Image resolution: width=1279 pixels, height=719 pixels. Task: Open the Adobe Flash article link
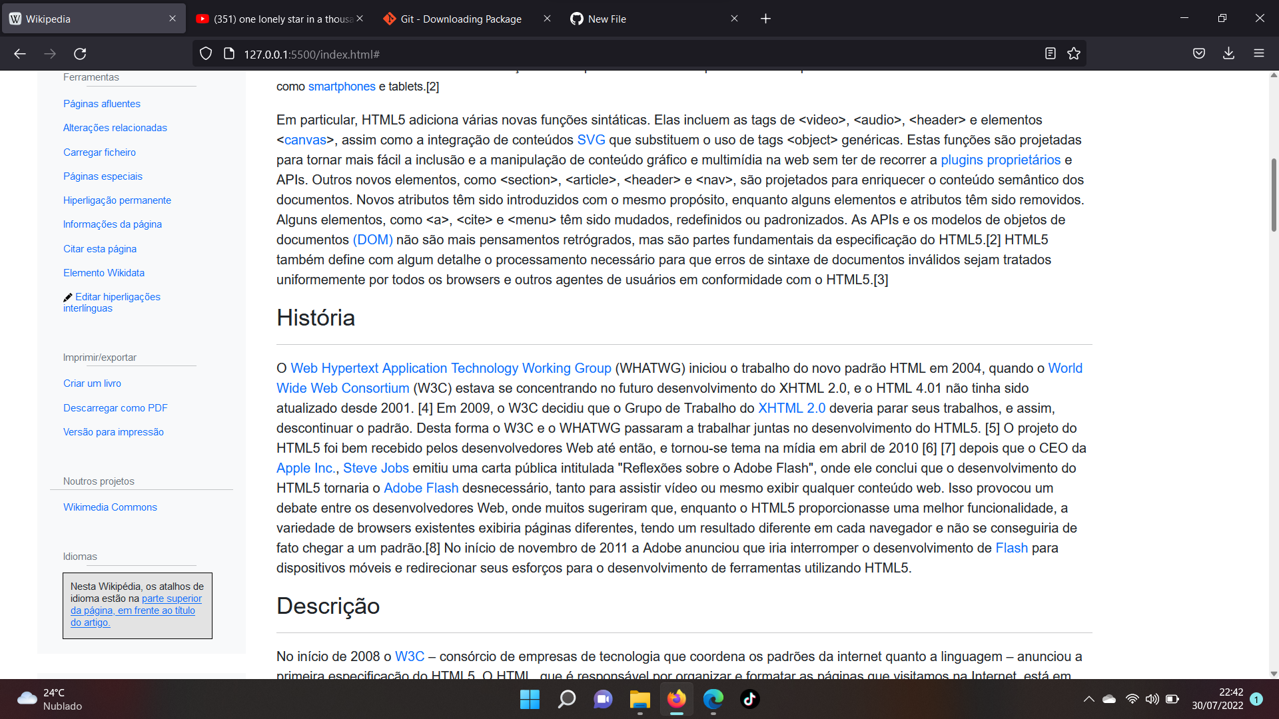click(420, 487)
